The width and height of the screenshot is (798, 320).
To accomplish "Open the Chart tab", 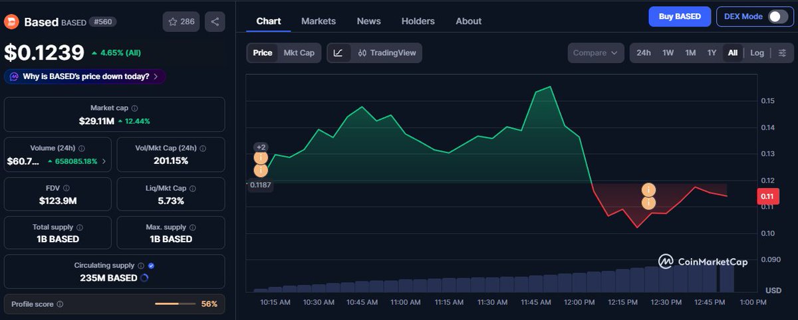I will click(269, 21).
